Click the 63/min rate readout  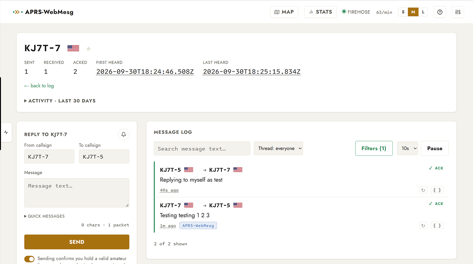tap(384, 12)
